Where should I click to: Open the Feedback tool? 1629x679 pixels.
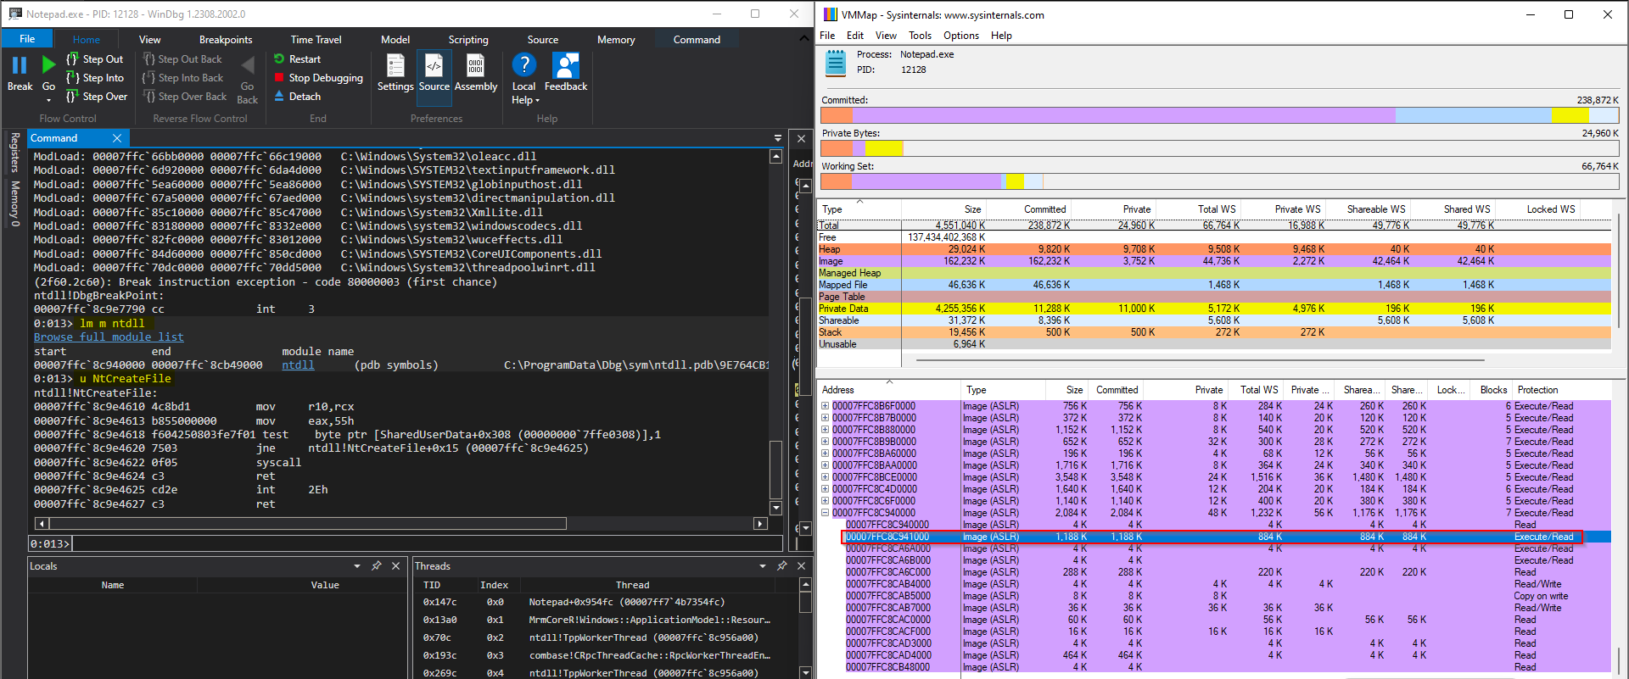click(566, 72)
